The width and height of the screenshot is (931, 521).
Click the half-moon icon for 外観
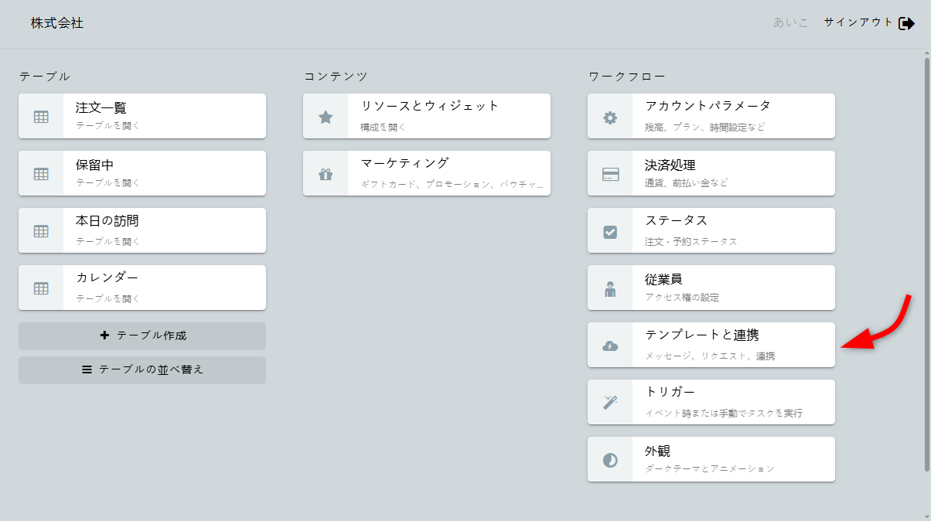[x=610, y=460]
